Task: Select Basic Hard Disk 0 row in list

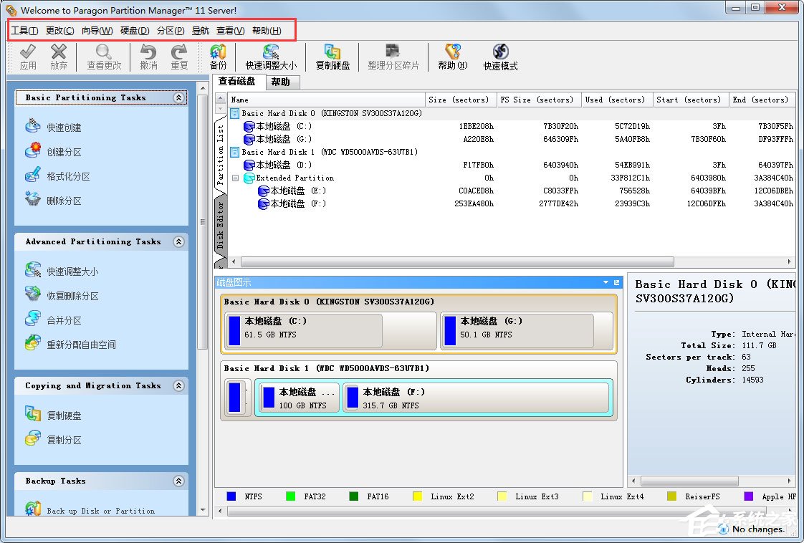Action: 512,113
